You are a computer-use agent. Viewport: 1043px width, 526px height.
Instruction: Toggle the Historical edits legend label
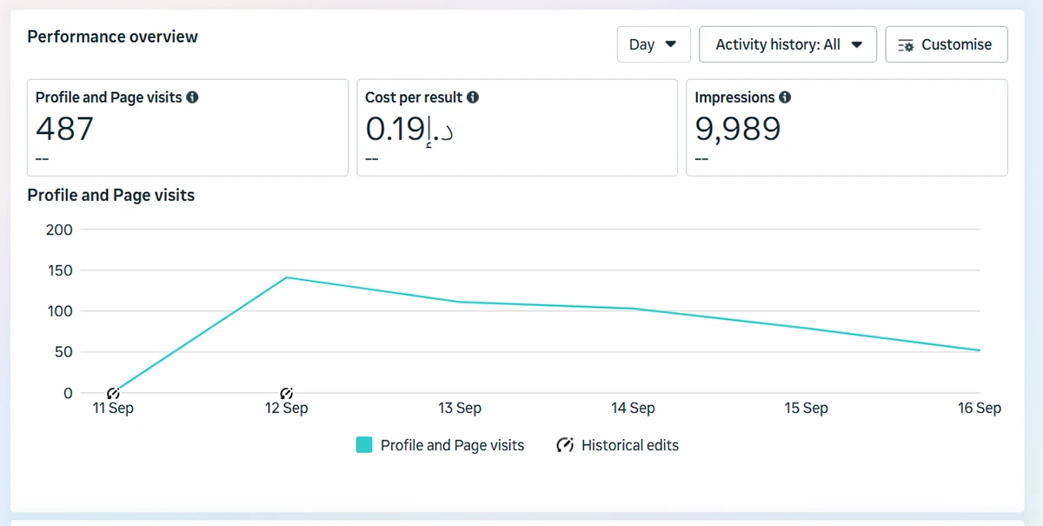(629, 445)
